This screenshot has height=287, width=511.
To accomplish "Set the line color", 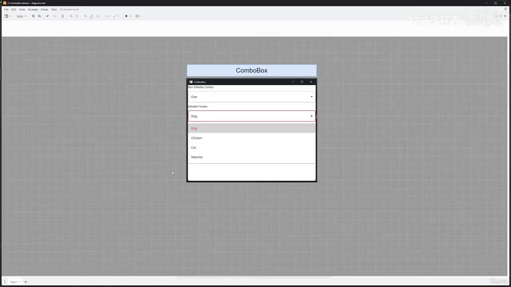I will click(x=91, y=16).
